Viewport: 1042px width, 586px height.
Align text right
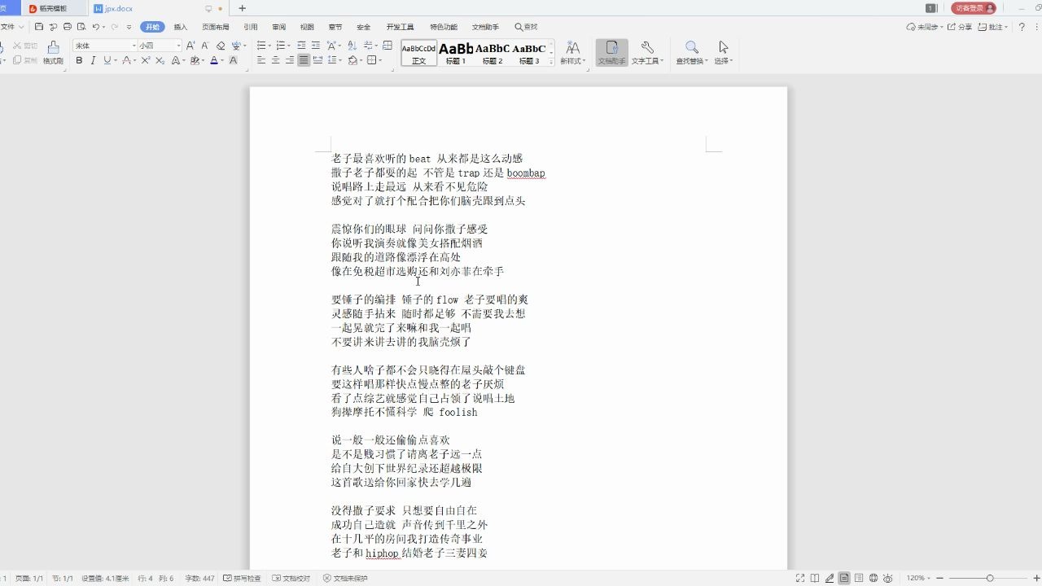289,60
